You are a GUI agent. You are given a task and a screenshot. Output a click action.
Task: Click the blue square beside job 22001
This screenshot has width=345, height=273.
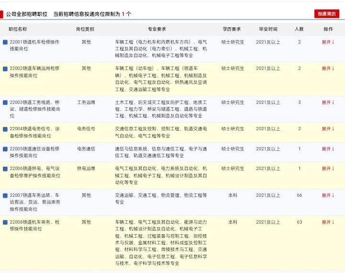click(5, 42)
